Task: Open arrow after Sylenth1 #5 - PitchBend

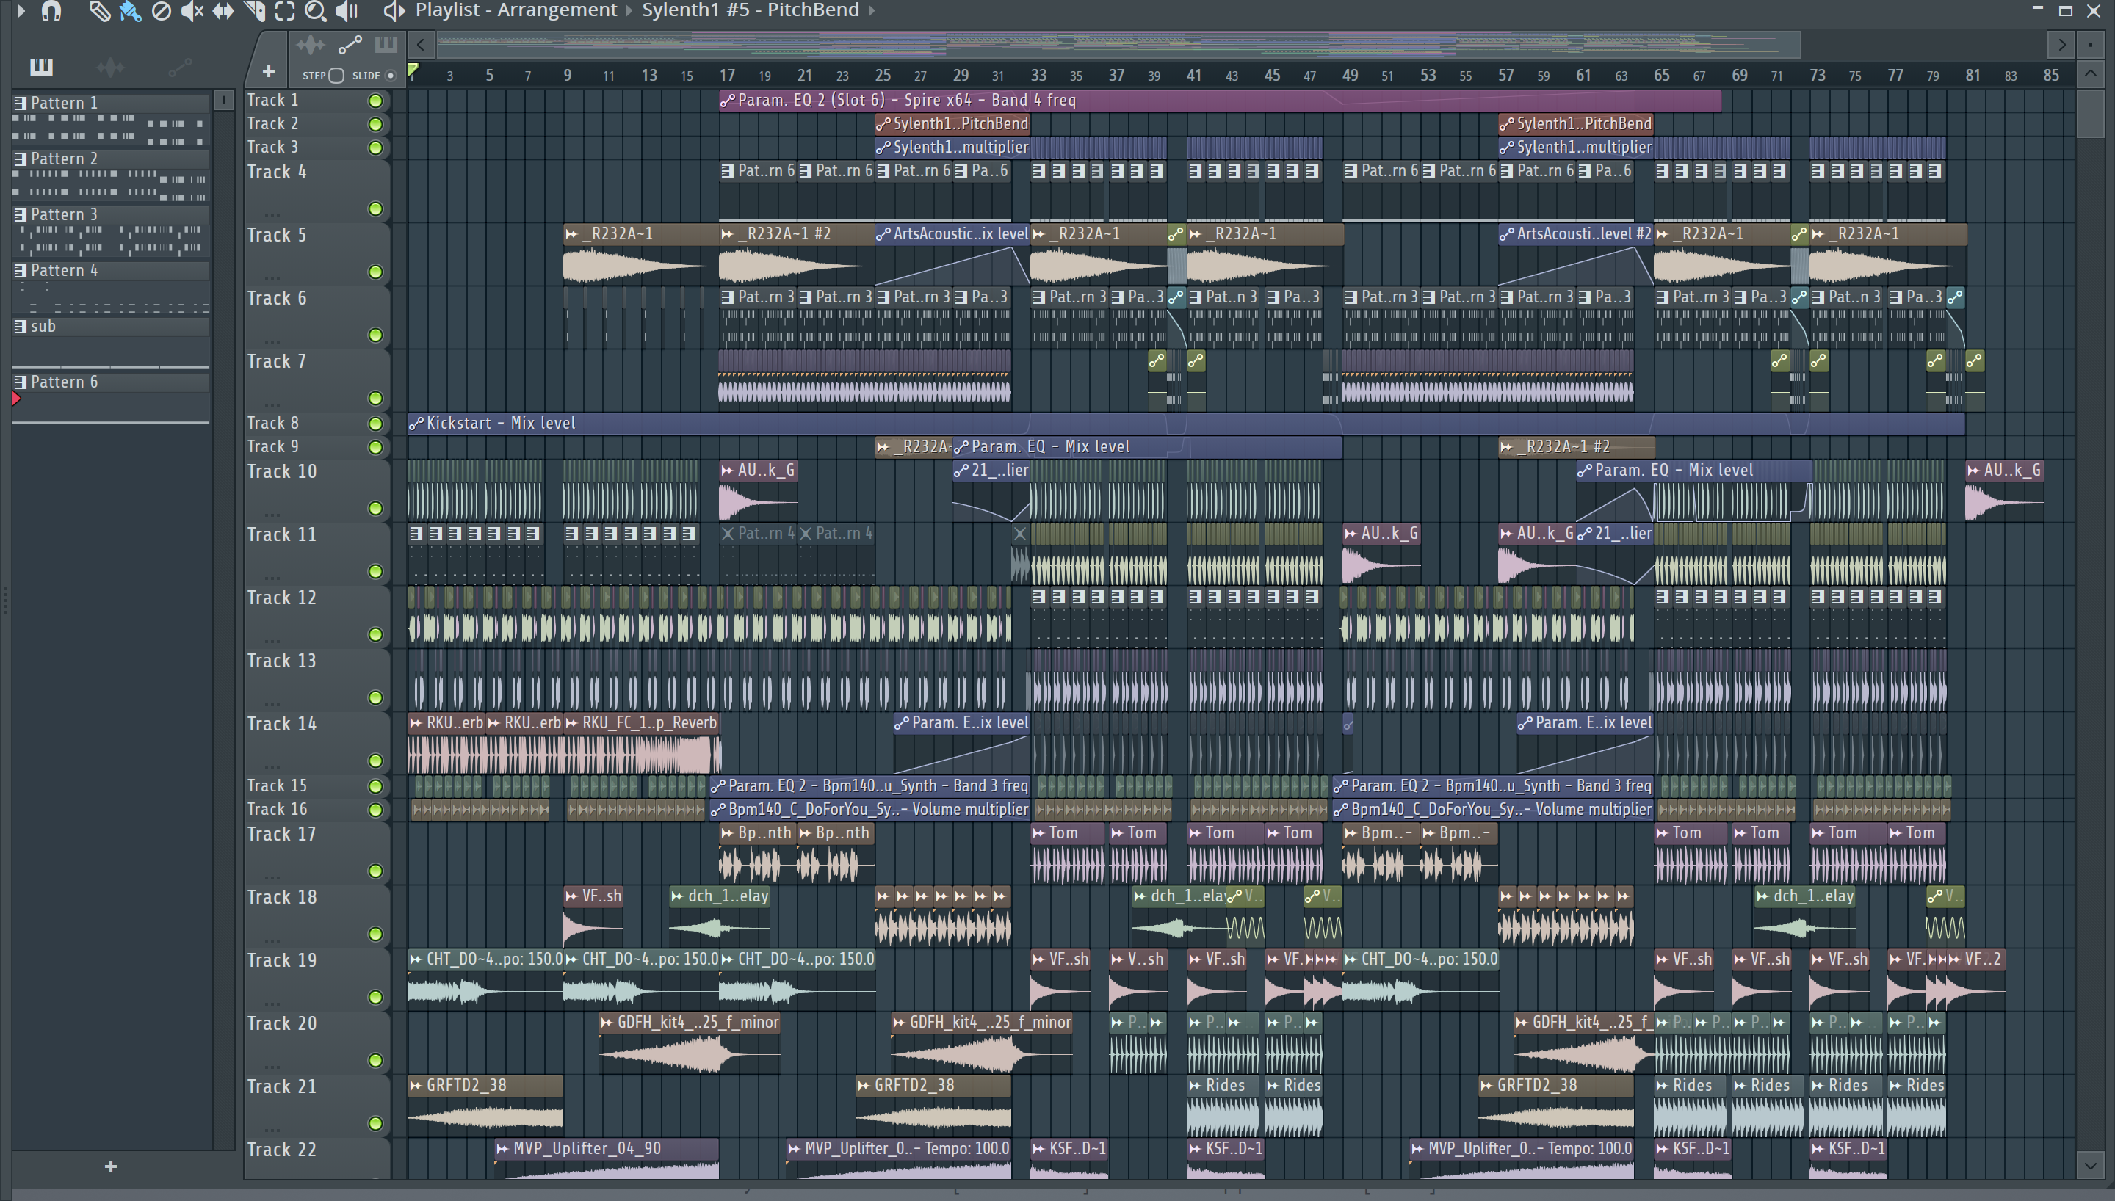Action: (x=872, y=11)
